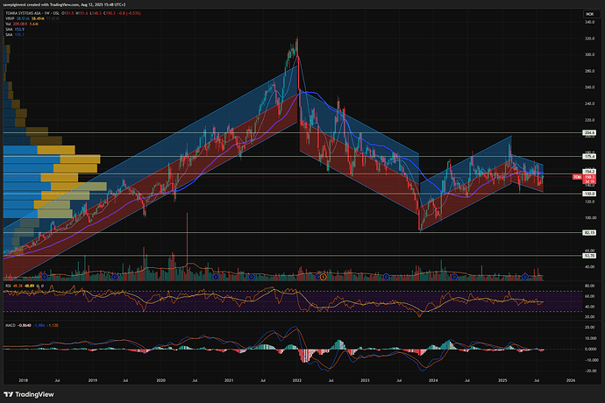Screen dimensions: 605x403
Task: Click the 2026 label on the time axis
Action: click(570, 382)
